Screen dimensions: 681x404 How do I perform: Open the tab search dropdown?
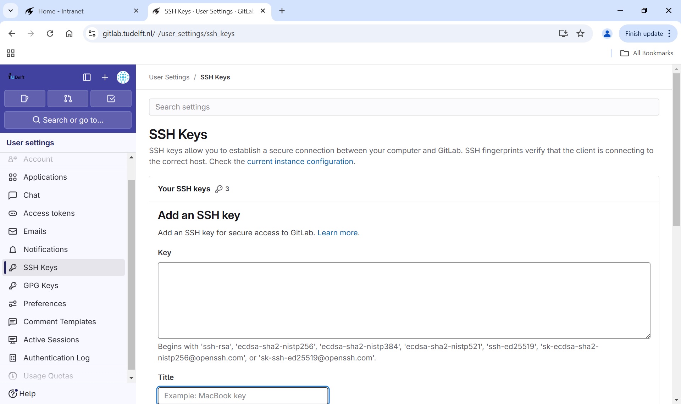[11, 11]
